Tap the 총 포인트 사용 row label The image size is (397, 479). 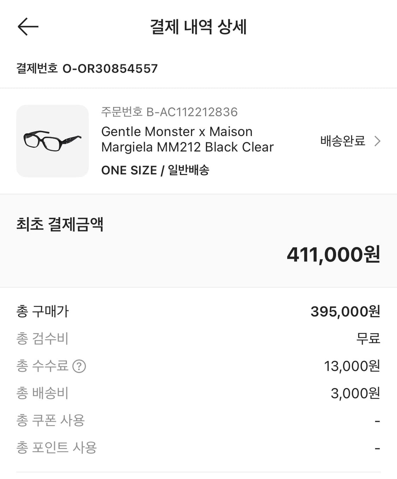coord(56,448)
